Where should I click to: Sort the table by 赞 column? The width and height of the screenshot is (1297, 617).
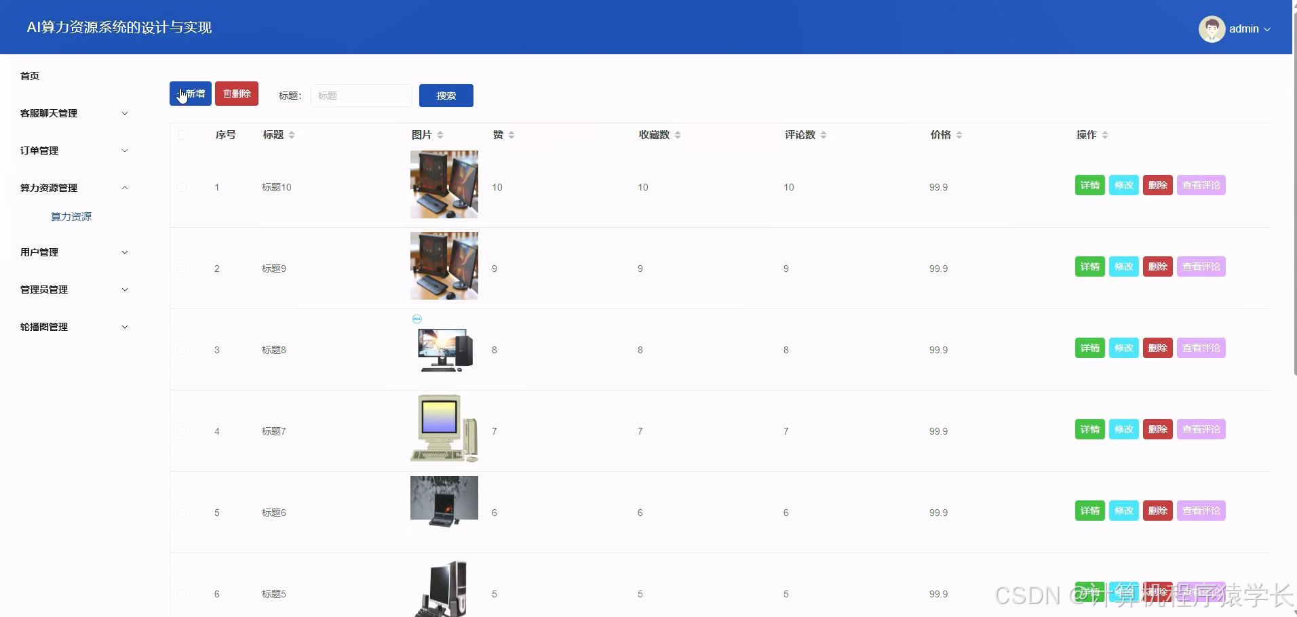point(512,134)
